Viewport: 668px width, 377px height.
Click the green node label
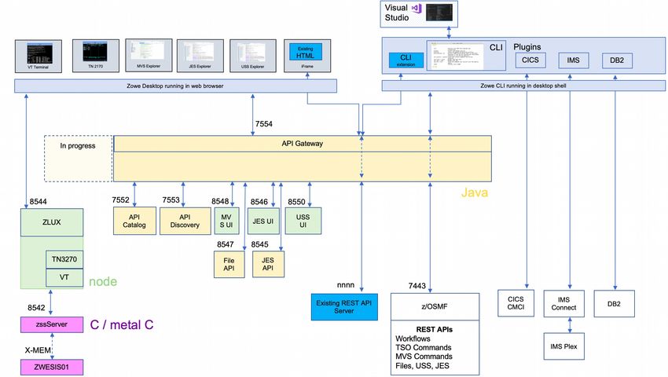[x=103, y=282]
